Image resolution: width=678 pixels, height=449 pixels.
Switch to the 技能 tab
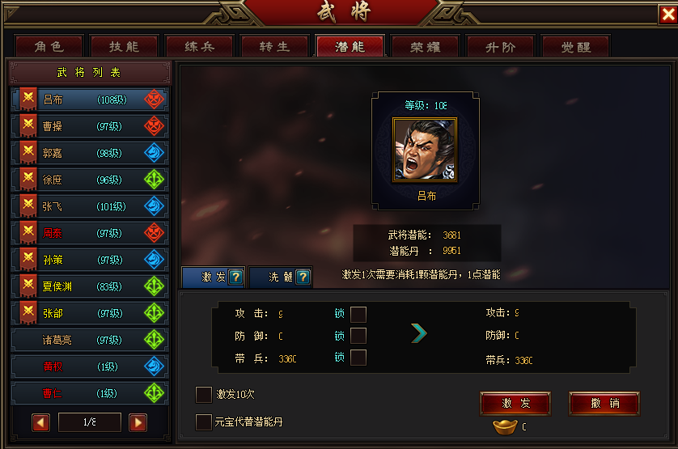coord(124,47)
